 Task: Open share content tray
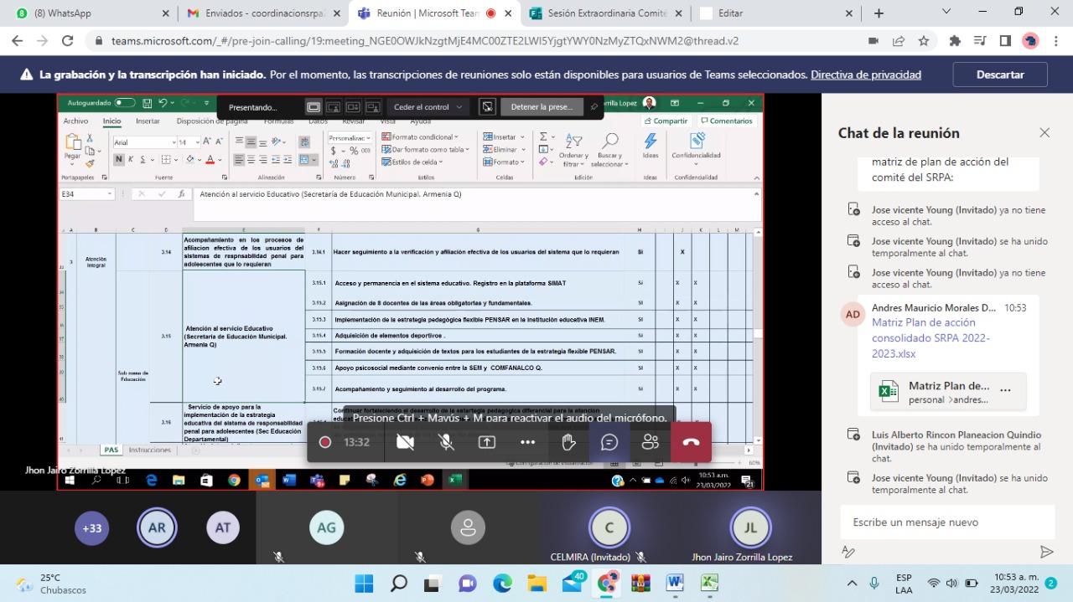click(x=487, y=442)
